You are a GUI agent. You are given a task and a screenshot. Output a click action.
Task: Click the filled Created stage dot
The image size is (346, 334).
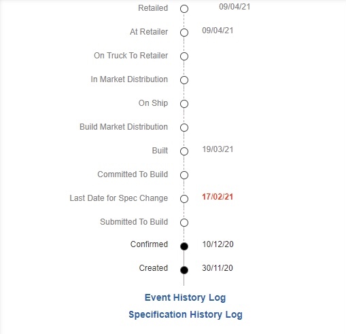pyautogui.click(x=184, y=270)
